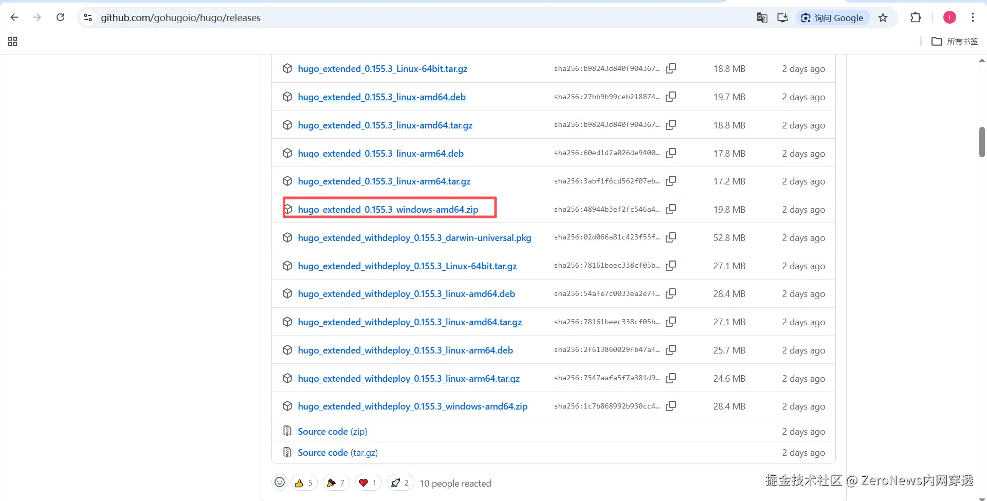The image size is (987, 501).
Task: Click the 询问 Google lens button
Action: pyautogui.click(x=832, y=18)
